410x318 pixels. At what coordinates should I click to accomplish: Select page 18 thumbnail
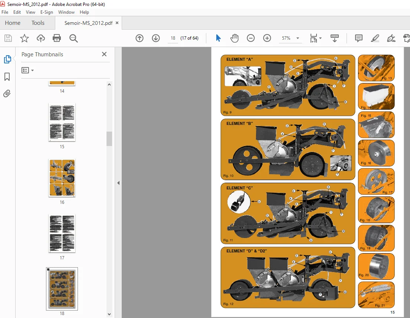62,289
